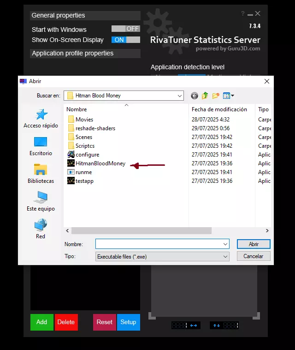
Task: Sort by Fecha de modificación column
Action: tap(222, 109)
